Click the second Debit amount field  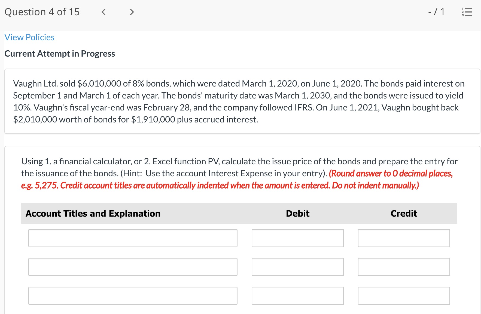[297, 267]
